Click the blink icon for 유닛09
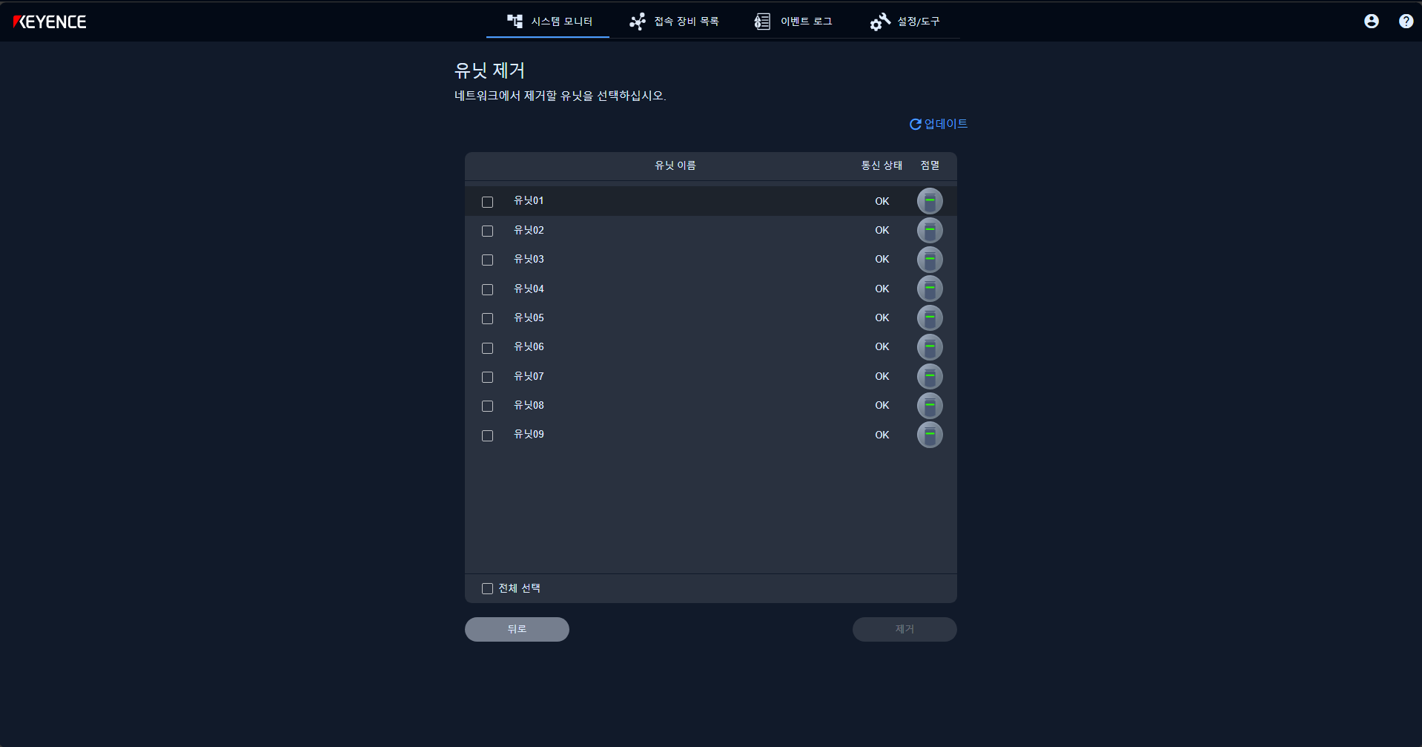The height and width of the screenshot is (747, 1422). pos(930,435)
